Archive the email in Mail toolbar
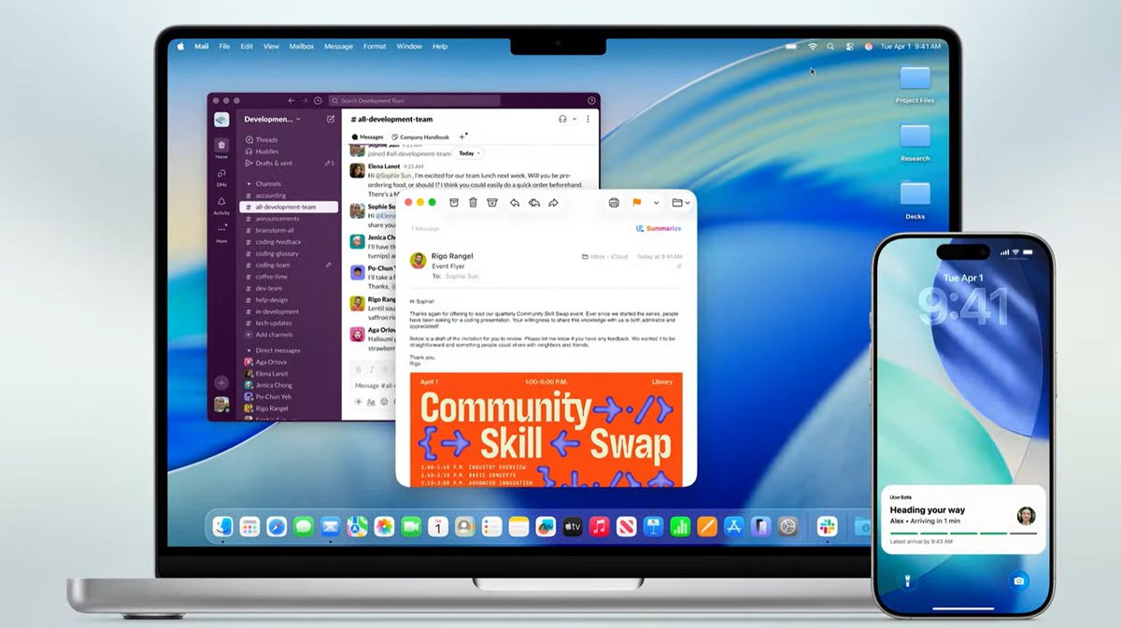Viewport: 1121px width, 628px height. [454, 202]
